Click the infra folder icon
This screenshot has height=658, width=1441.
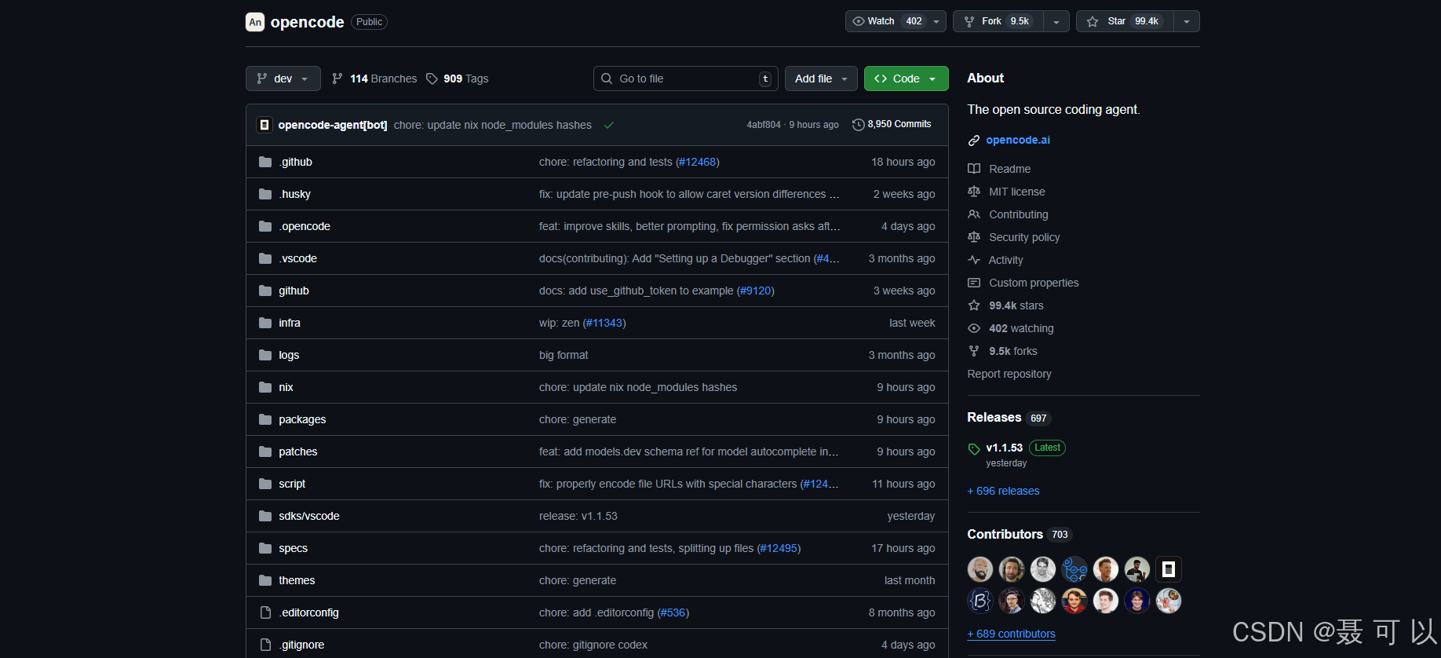click(x=265, y=323)
